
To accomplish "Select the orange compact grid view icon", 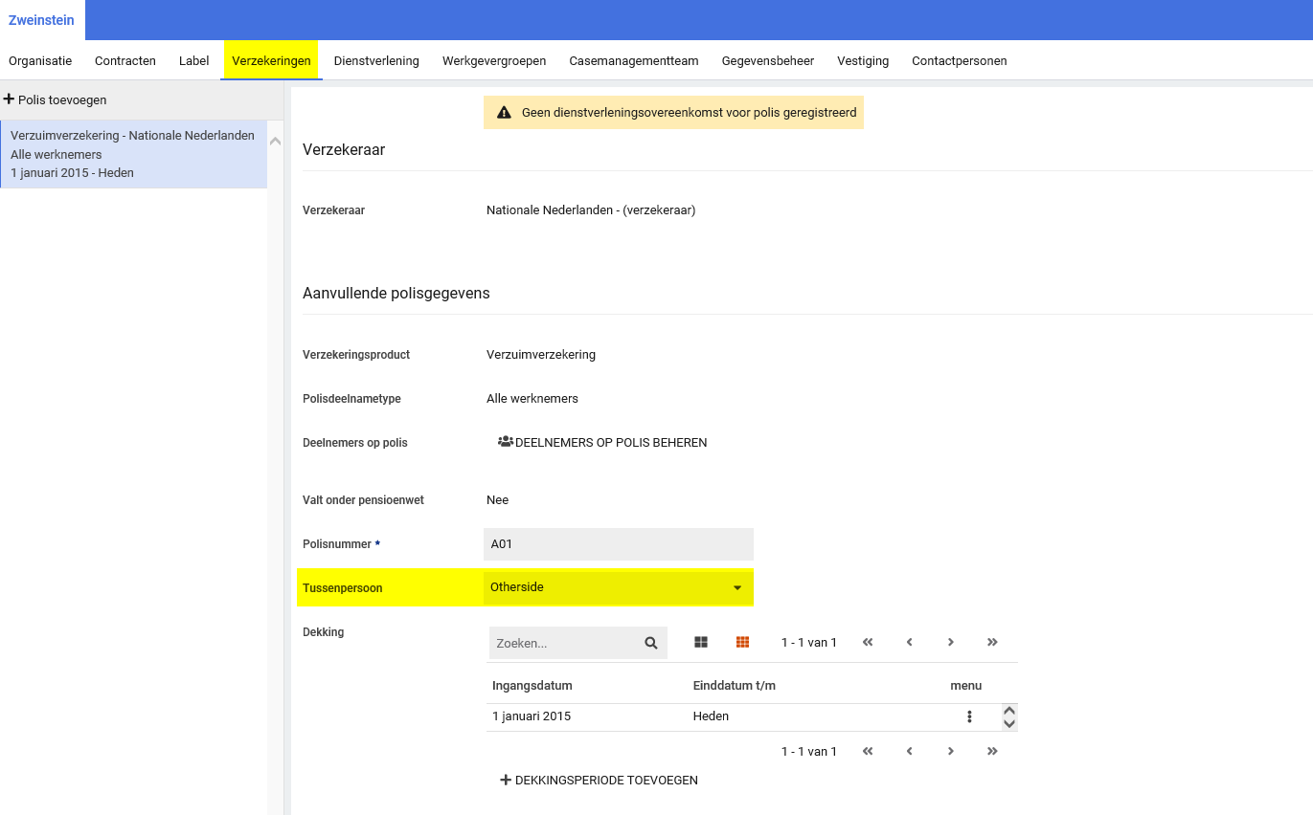I will tap(742, 643).
